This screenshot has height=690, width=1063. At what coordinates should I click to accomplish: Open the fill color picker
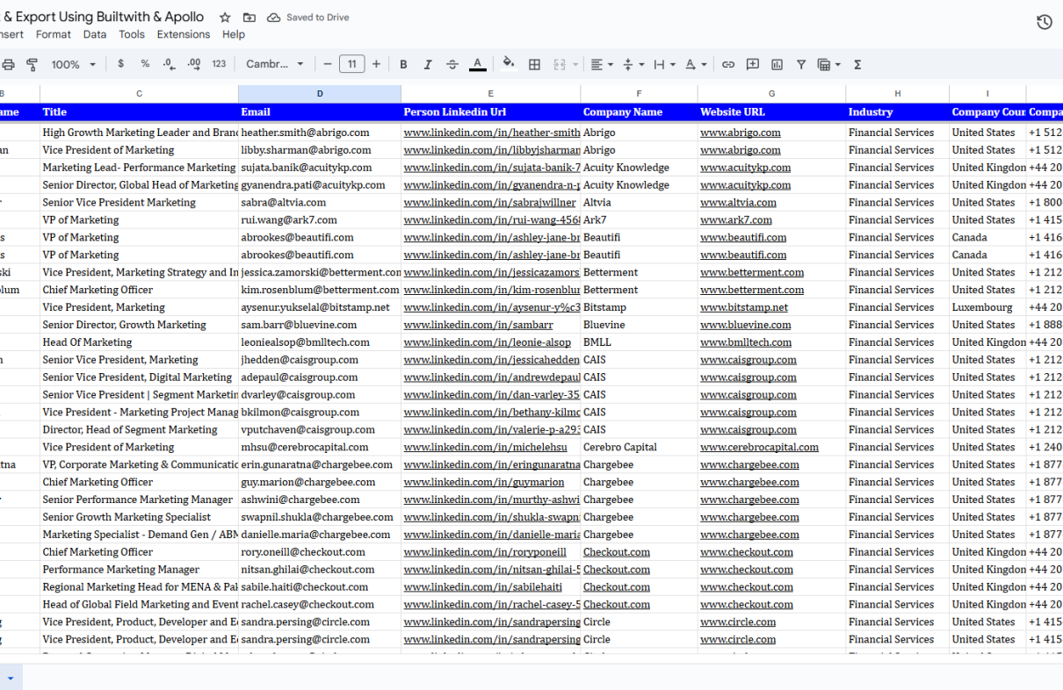click(x=509, y=64)
